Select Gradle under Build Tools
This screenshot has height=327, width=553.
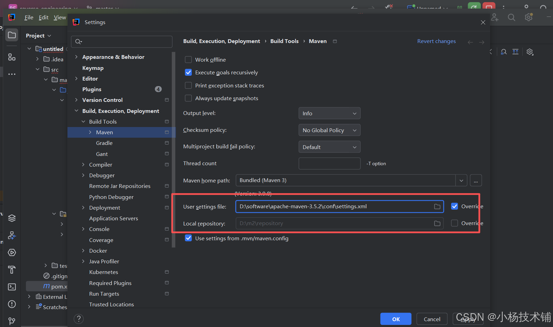pos(104,143)
